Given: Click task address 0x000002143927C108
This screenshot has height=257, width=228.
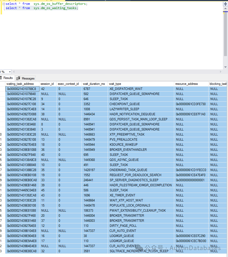Looking at the screenshot, I should (22, 104).
